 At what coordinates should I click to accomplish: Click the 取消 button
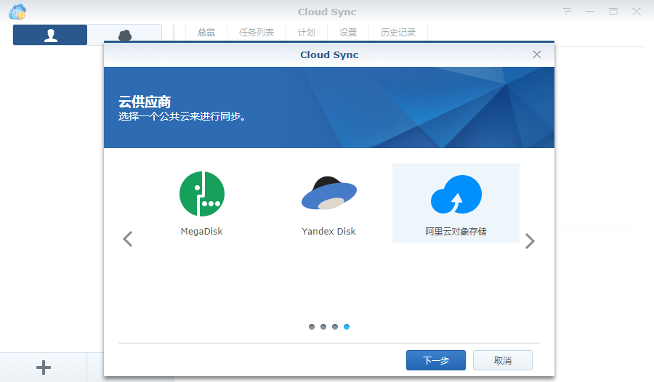(x=503, y=360)
